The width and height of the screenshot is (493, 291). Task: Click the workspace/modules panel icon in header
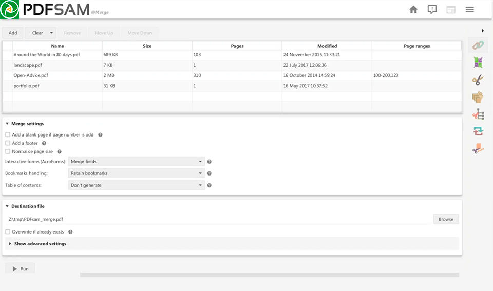[451, 9]
